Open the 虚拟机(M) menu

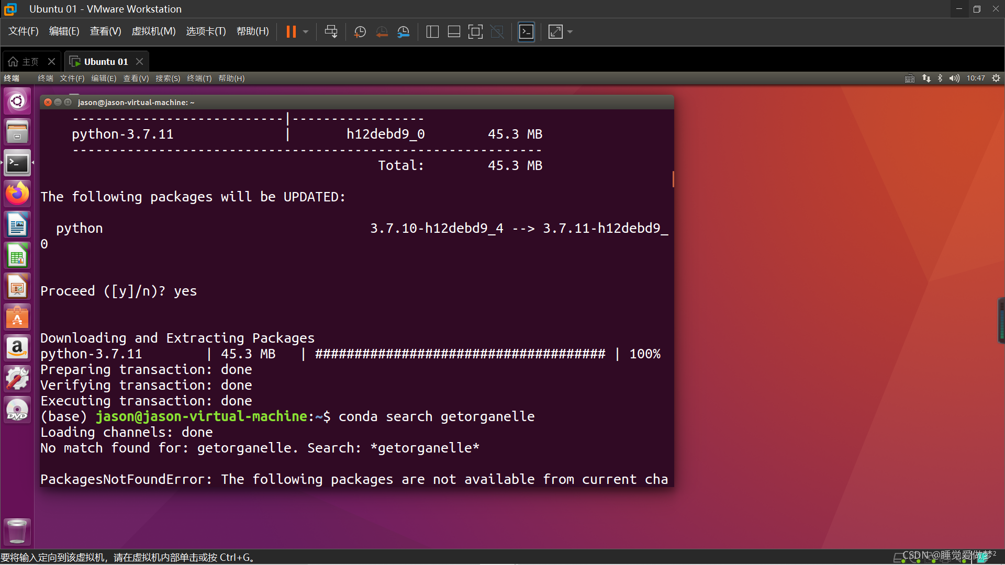click(x=153, y=31)
